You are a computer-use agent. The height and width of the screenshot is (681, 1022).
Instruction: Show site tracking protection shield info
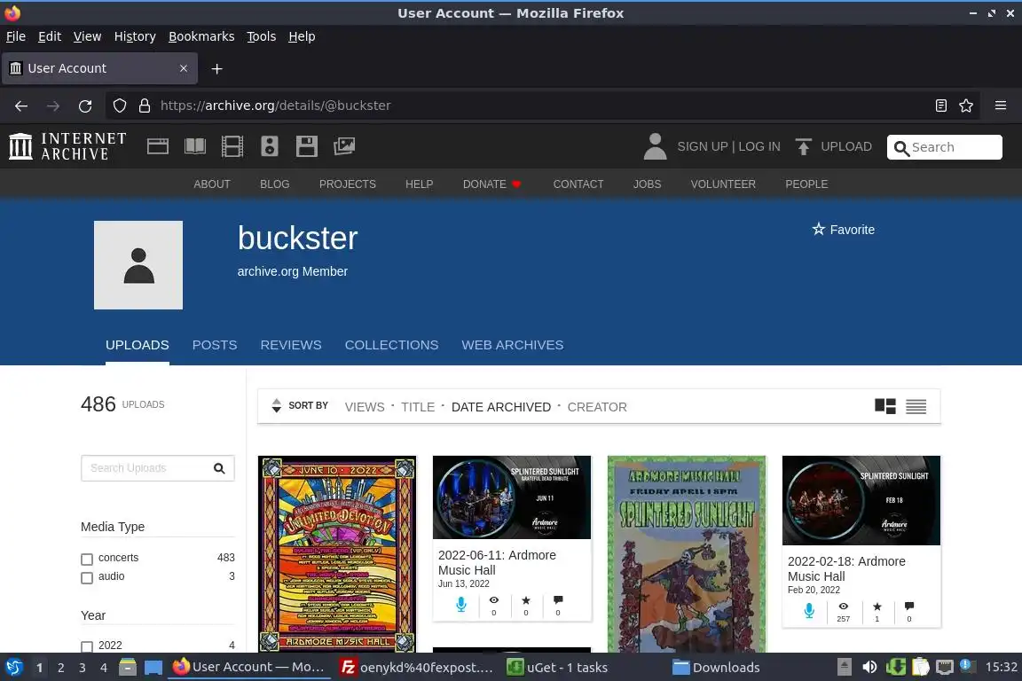119,106
